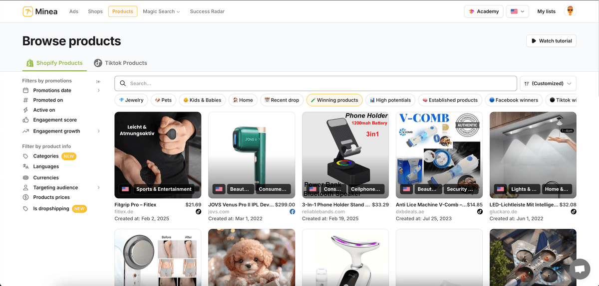Screen dimensions: 599x286
Task: Open the poodle puppy product thumbnail
Action: [252, 258]
